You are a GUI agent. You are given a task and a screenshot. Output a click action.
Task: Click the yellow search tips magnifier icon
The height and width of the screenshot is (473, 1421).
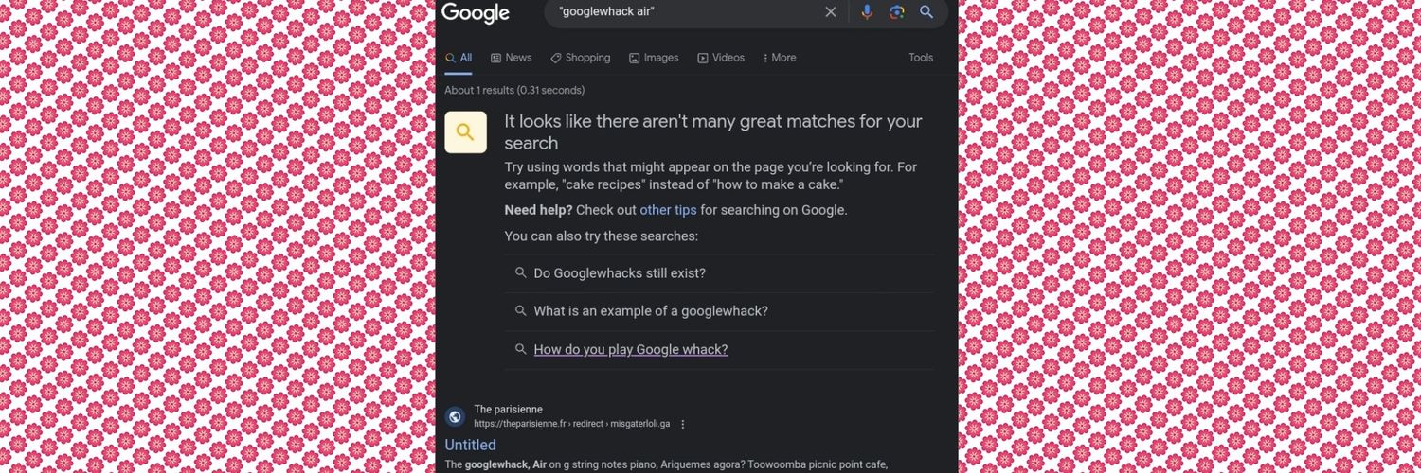point(466,132)
